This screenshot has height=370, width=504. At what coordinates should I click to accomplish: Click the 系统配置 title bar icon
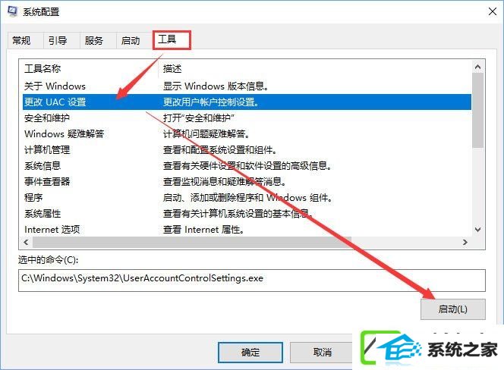tap(12, 11)
